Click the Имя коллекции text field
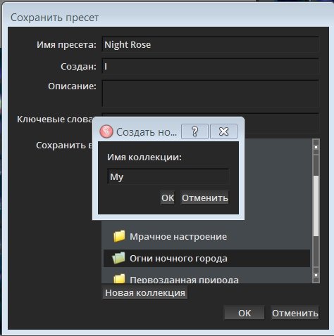Screen dimensions: 334x336 coord(168,176)
